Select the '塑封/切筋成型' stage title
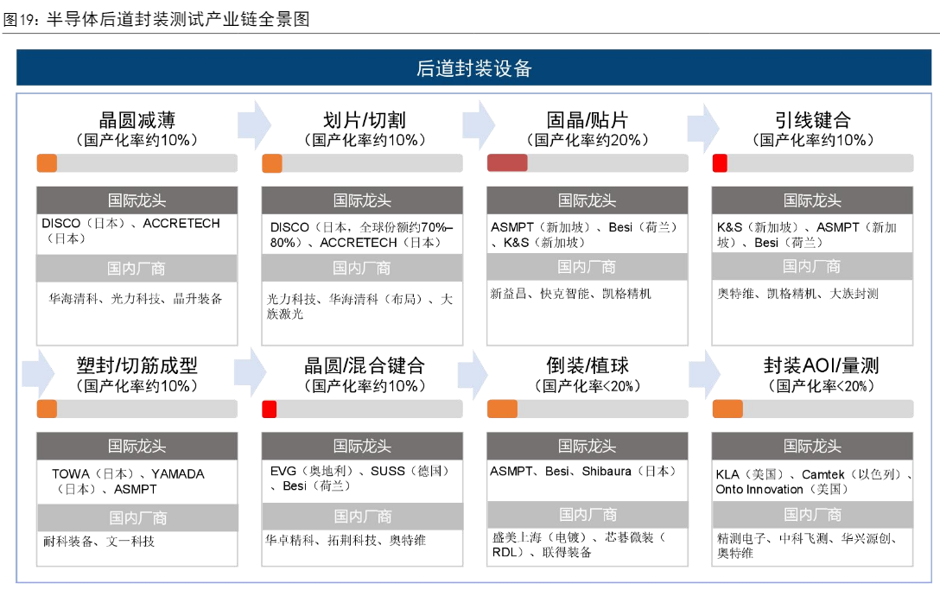Screen dimensions: 940x590 click(x=137, y=365)
